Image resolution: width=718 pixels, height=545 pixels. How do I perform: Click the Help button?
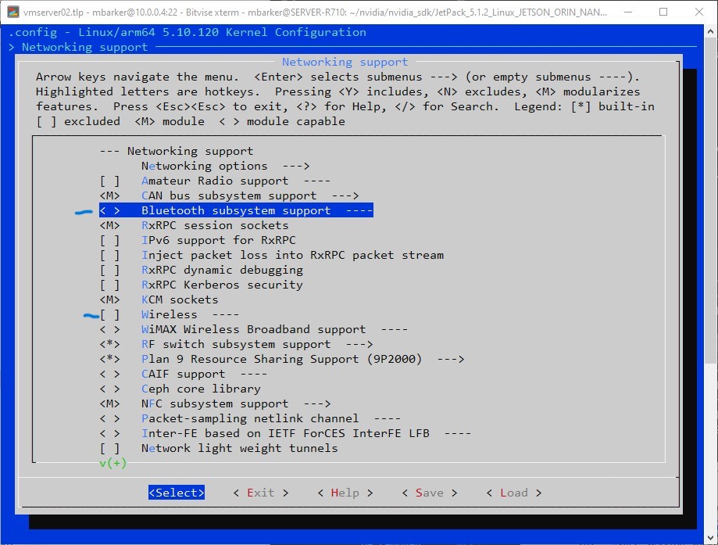[x=345, y=493]
